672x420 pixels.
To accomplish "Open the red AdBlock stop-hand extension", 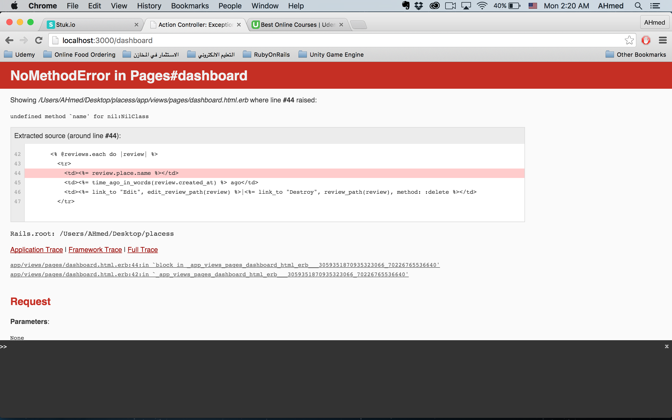I will click(646, 40).
